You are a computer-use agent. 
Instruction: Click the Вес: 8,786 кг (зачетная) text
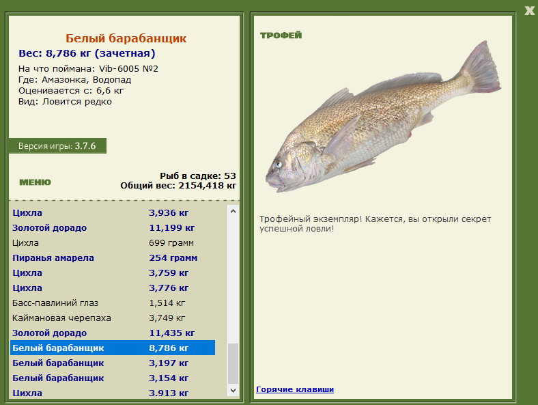(87, 53)
